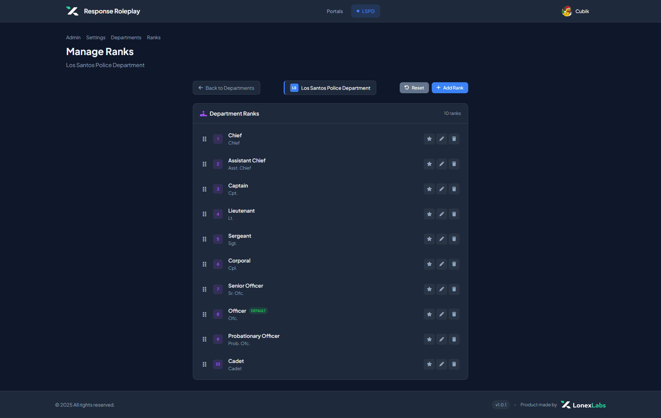This screenshot has width=661, height=418.
Task: Star the Corporal rank
Action: pos(429,264)
